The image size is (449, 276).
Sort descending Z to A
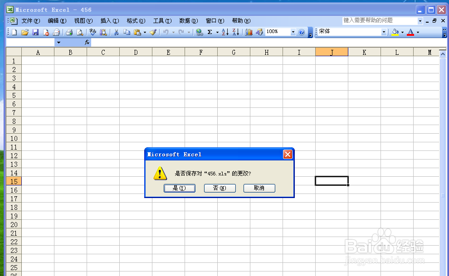[x=236, y=32]
